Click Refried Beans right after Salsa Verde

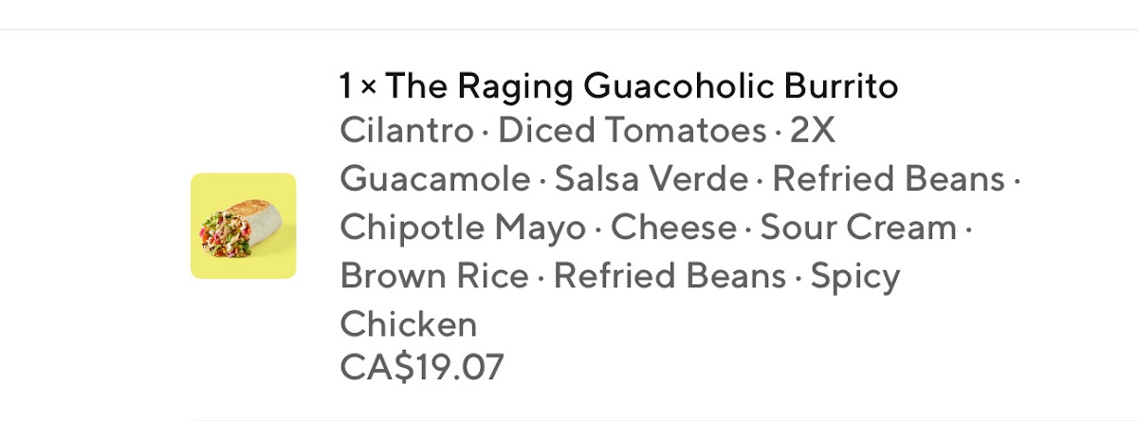coord(888,178)
